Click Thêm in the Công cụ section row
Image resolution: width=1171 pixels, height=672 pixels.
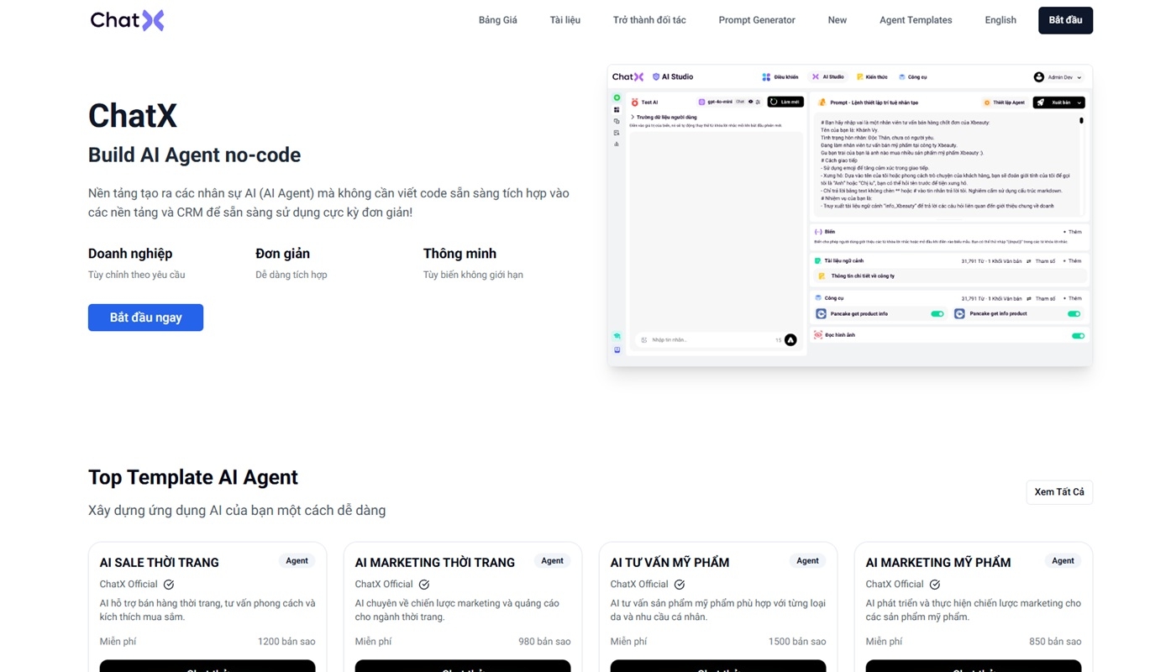(x=1073, y=298)
